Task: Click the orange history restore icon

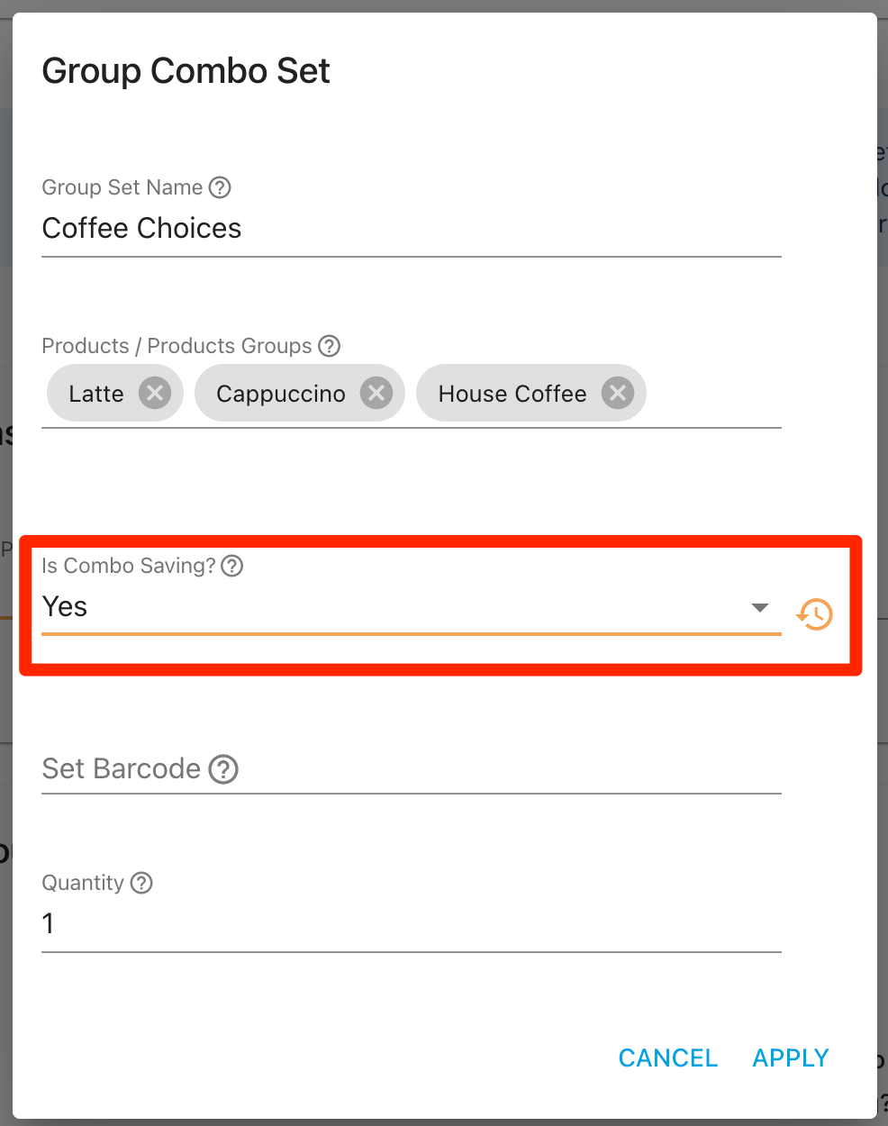Action: pos(814,614)
